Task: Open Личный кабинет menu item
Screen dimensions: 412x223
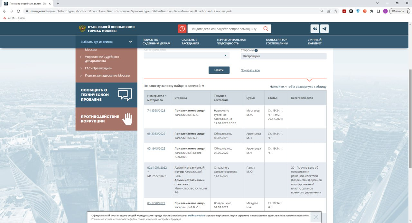Action: (315, 42)
